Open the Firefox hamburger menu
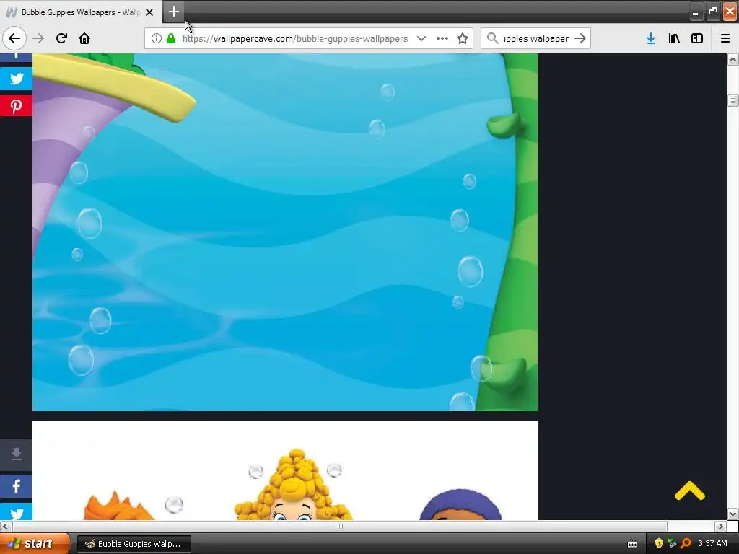739x554 pixels. coord(725,39)
